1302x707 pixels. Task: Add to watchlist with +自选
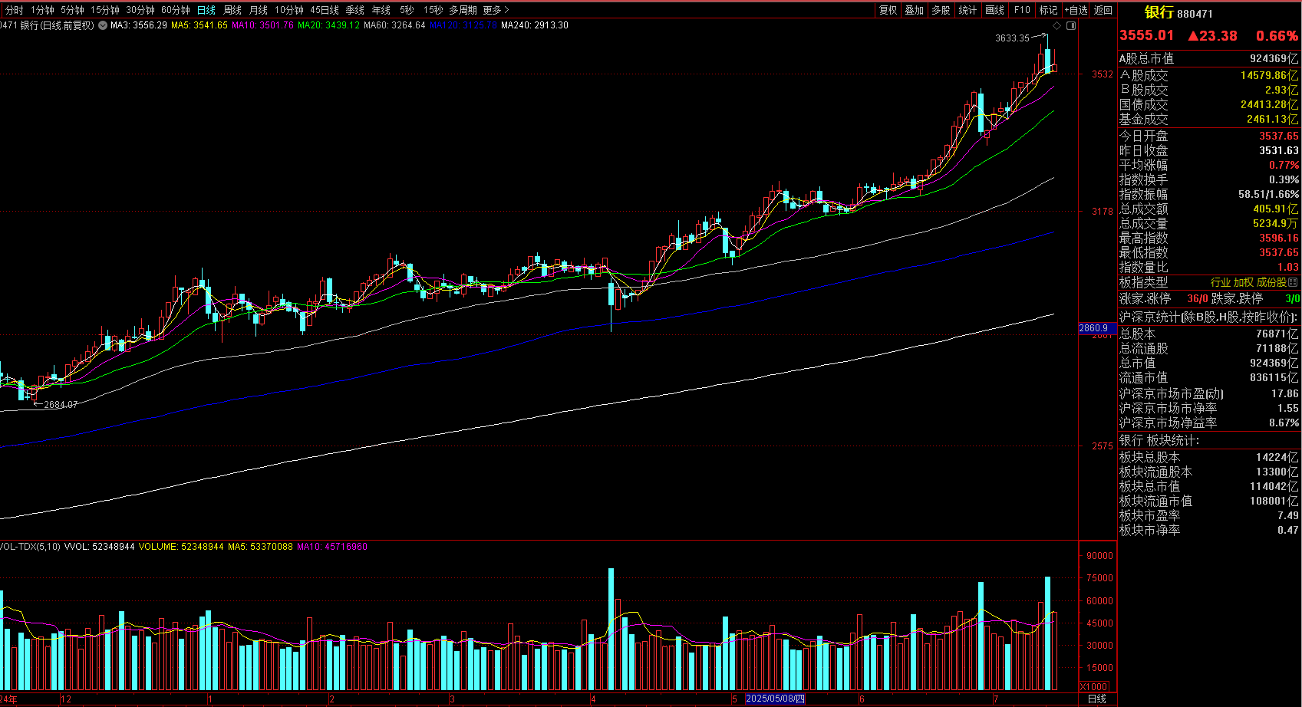(x=1076, y=10)
